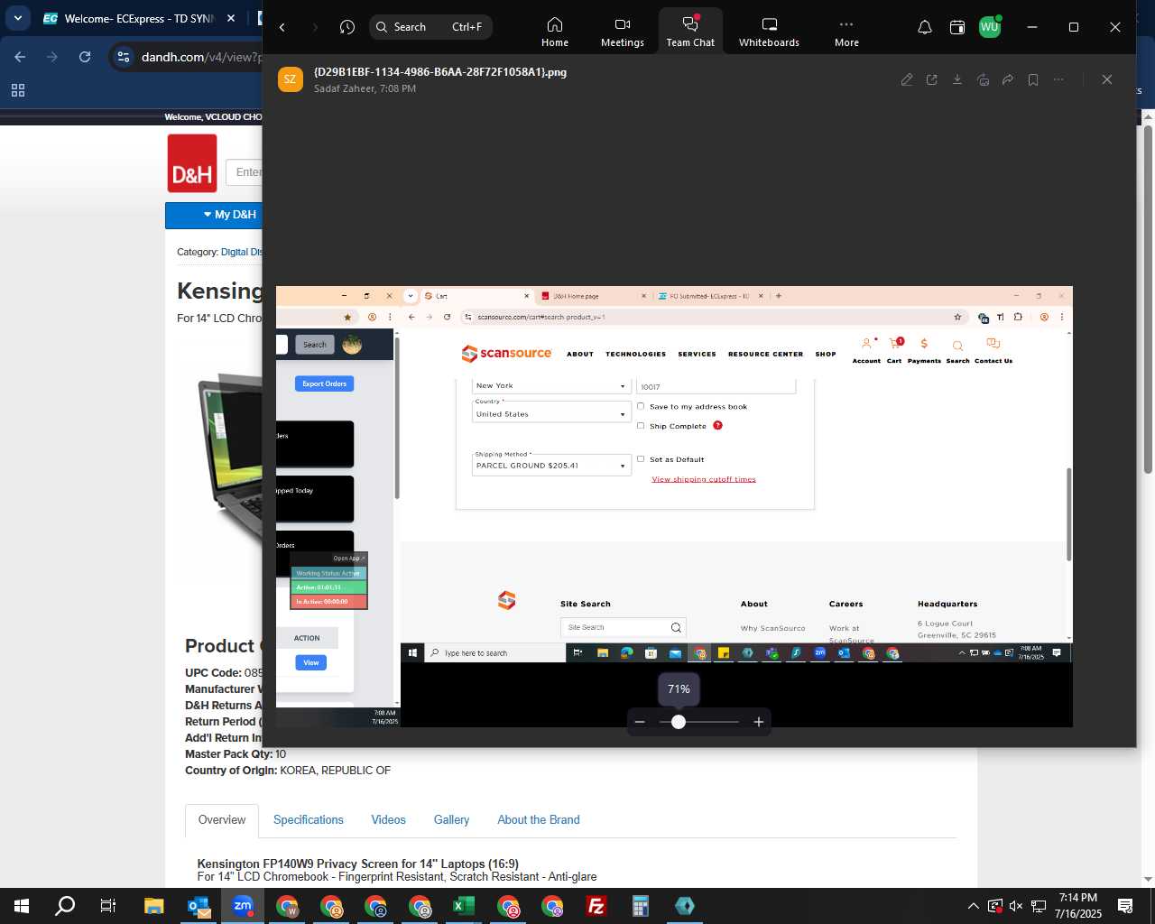1155x924 pixels.
Task: Click the 'Master Pack Qty: 10' line
Action: (x=236, y=754)
